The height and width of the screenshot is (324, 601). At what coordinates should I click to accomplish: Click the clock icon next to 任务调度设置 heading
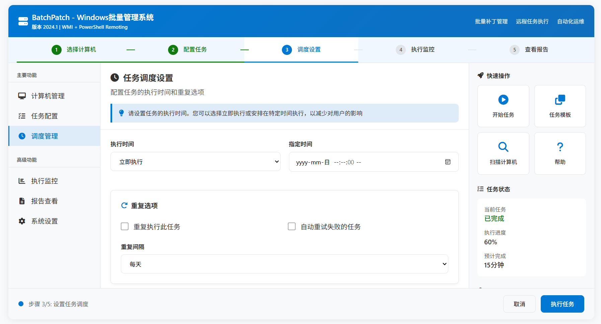point(115,78)
